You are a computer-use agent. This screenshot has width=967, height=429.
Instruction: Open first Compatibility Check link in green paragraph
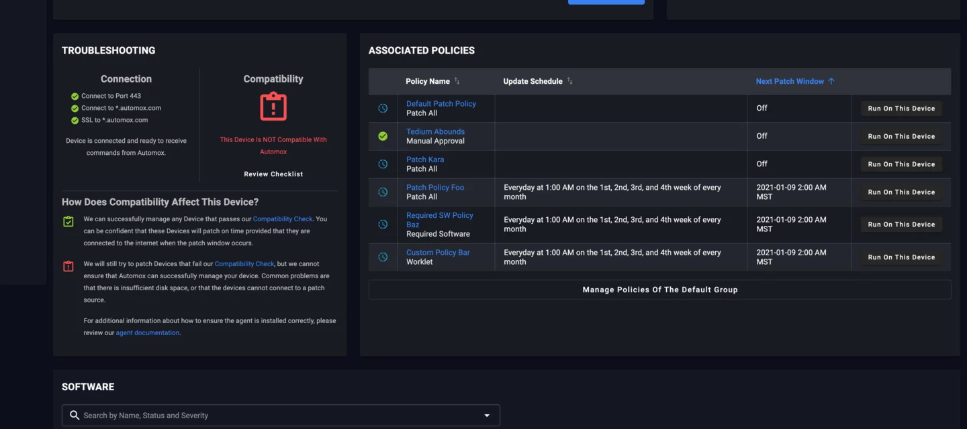pyautogui.click(x=283, y=219)
